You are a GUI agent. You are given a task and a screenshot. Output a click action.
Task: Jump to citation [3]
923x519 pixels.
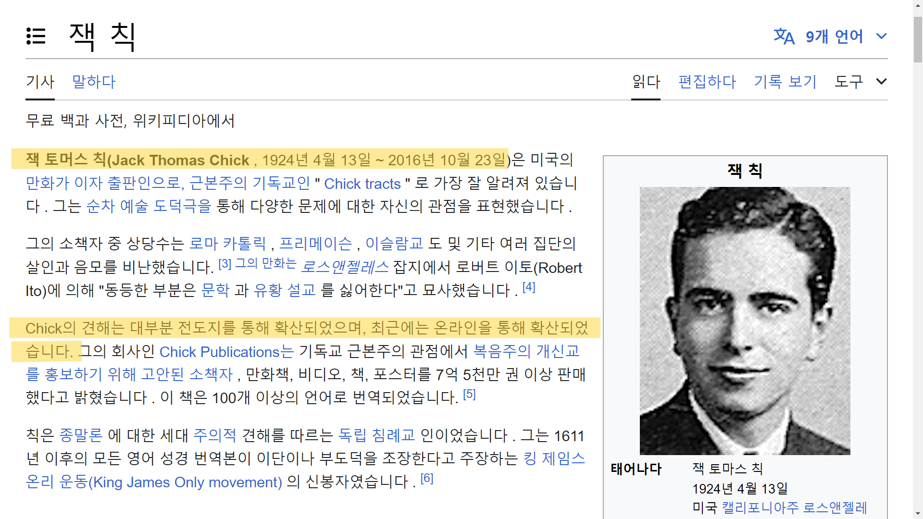point(225,264)
